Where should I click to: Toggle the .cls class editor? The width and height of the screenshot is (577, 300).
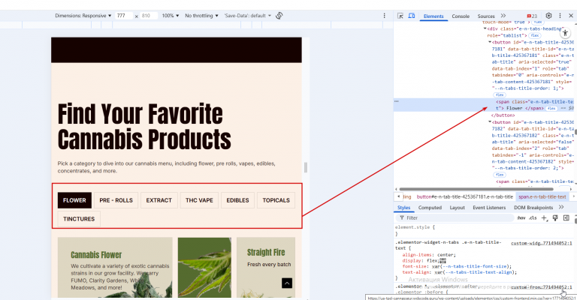point(533,217)
